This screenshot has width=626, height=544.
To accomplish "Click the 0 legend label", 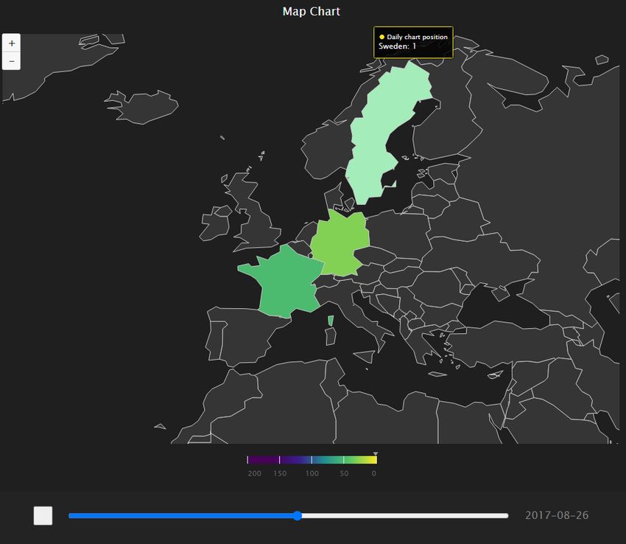I will [374, 474].
